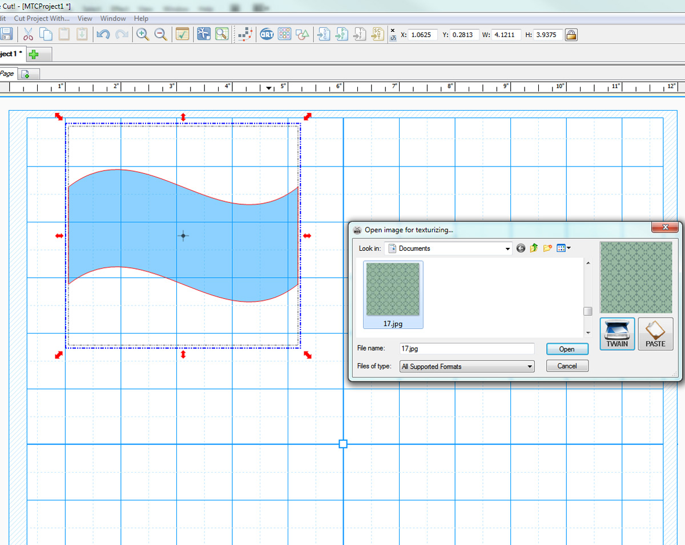
Task: Click the File name input field
Action: coord(466,348)
